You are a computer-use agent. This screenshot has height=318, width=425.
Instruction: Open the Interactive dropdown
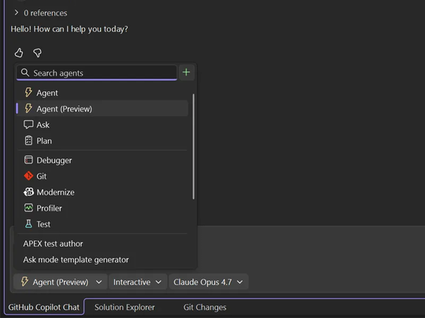click(x=138, y=282)
